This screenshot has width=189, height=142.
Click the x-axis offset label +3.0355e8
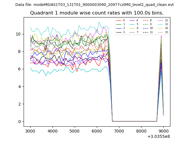(x=158, y=136)
